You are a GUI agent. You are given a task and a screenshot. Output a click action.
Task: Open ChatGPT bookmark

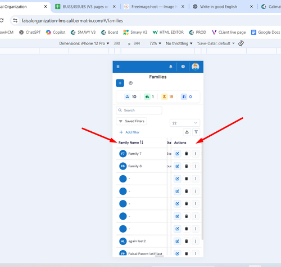(30, 32)
